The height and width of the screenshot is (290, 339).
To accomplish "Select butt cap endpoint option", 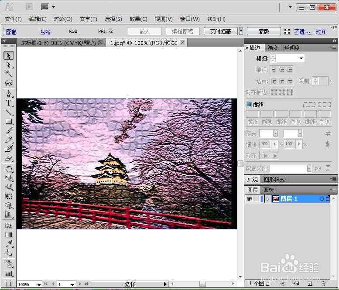I will [x=274, y=70].
